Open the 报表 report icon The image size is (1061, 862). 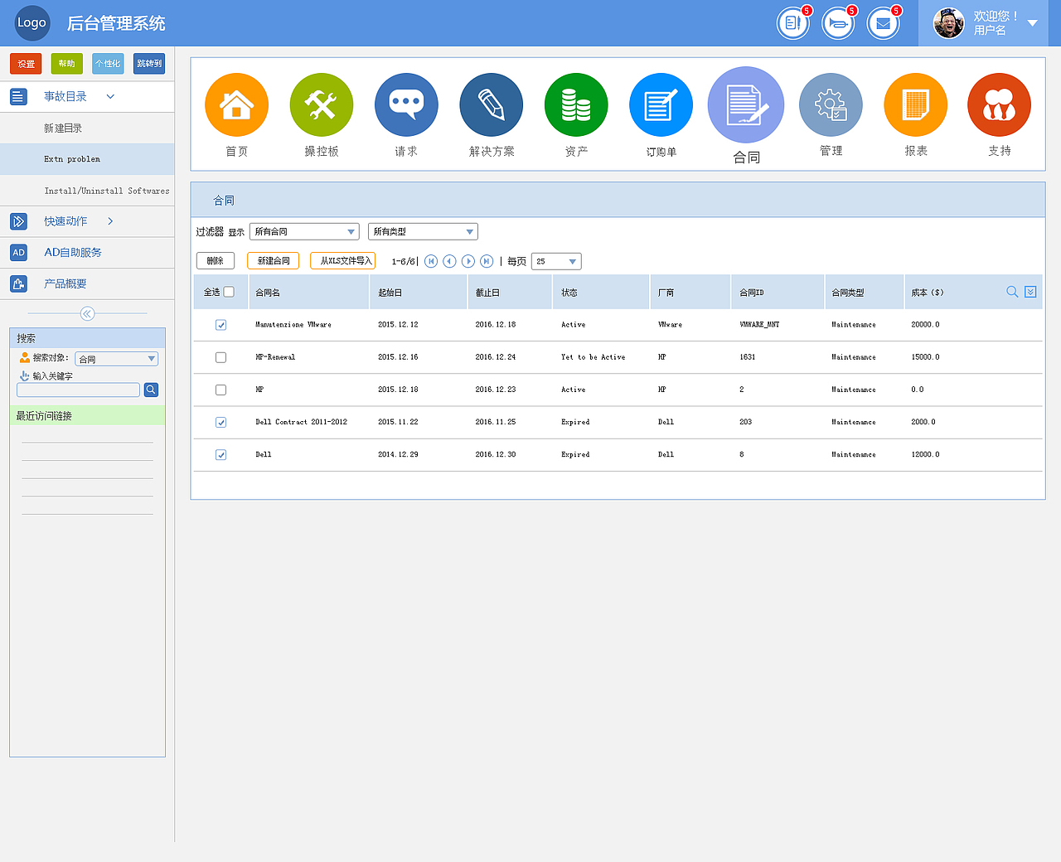point(915,105)
